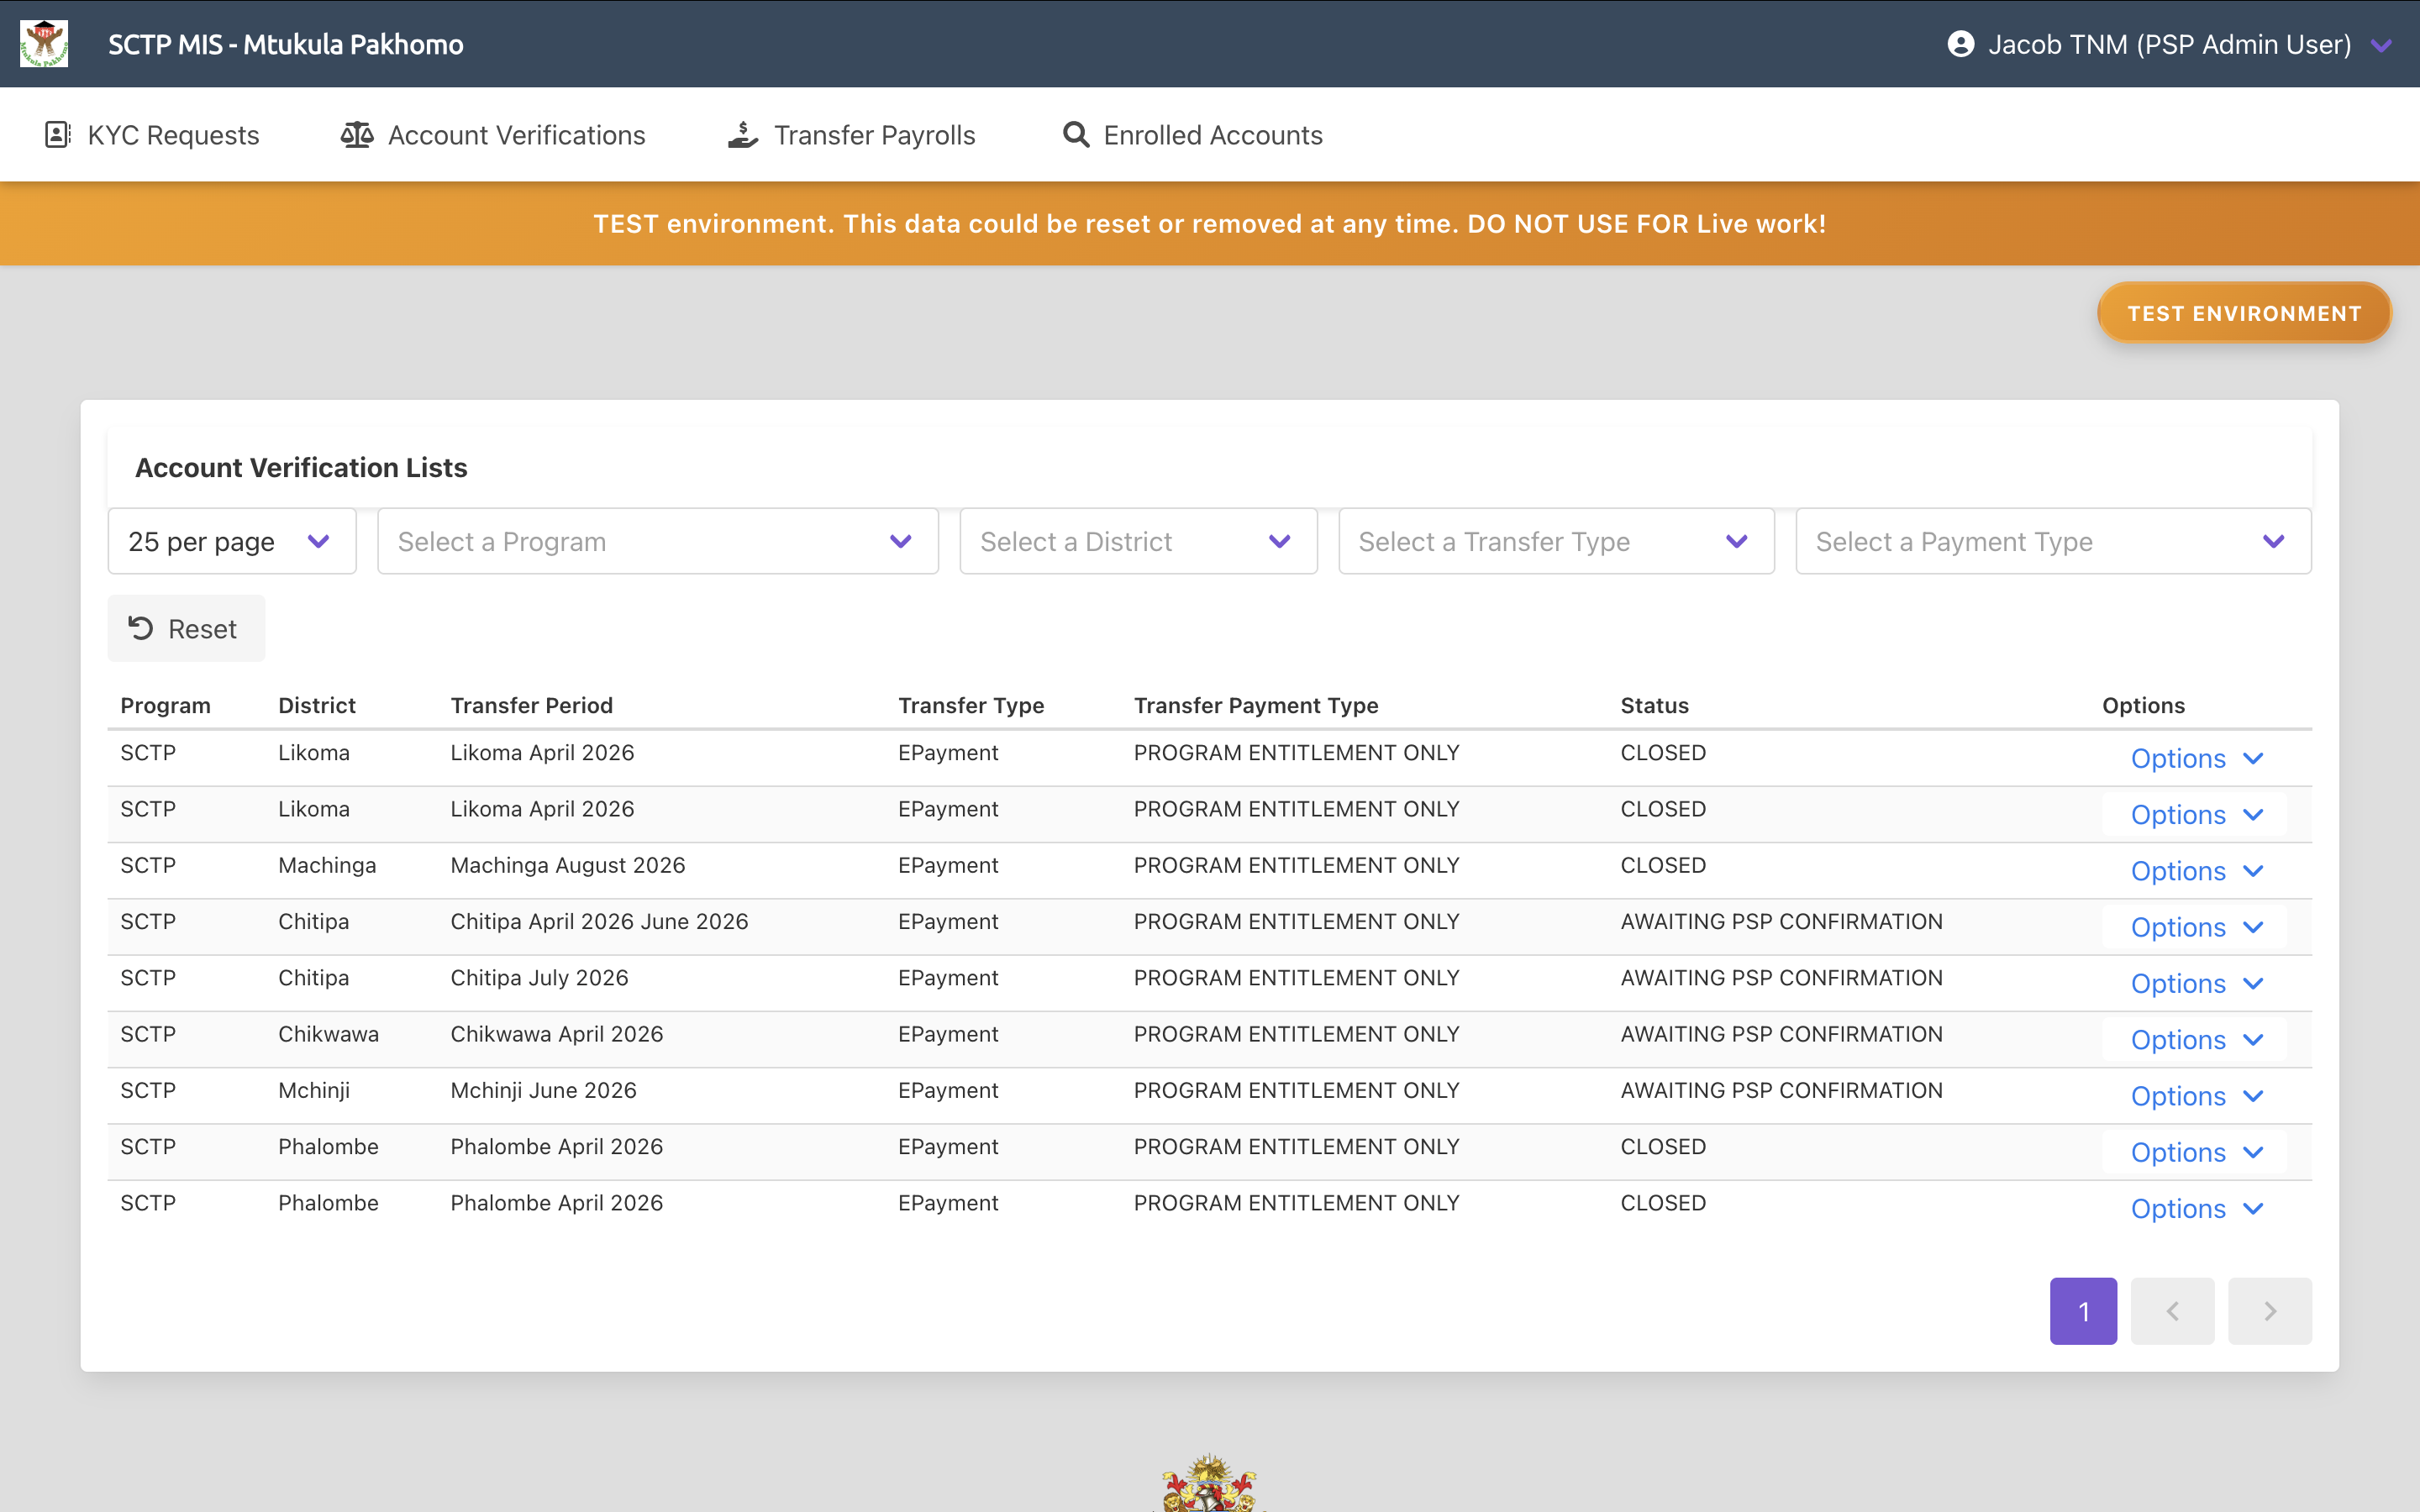The width and height of the screenshot is (2420, 1512).
Task: Click the previous page arrow
Action: 2172,1310
